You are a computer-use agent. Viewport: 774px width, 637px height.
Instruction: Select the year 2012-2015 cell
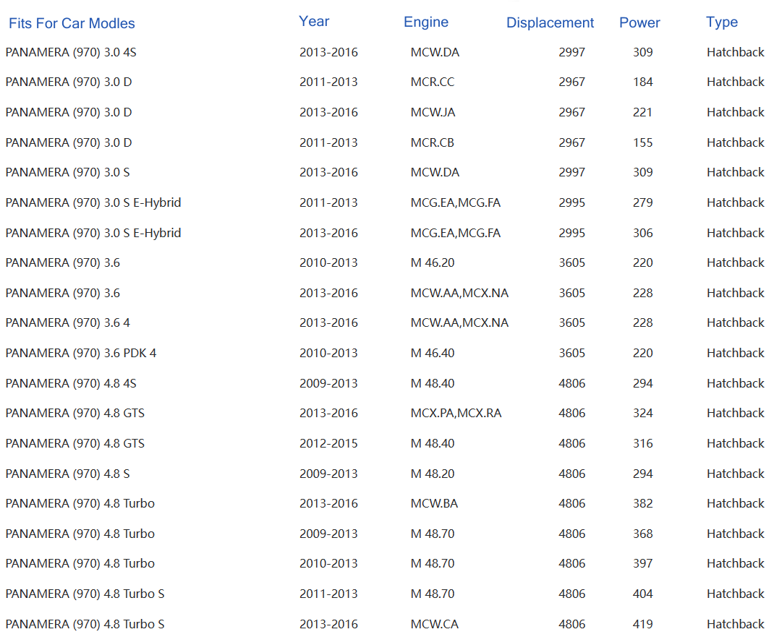click(x=328, y=444)
